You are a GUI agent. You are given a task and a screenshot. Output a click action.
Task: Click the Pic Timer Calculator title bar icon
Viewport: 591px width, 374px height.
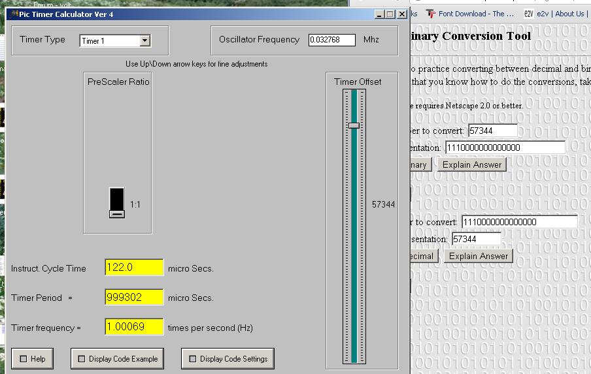14,14
